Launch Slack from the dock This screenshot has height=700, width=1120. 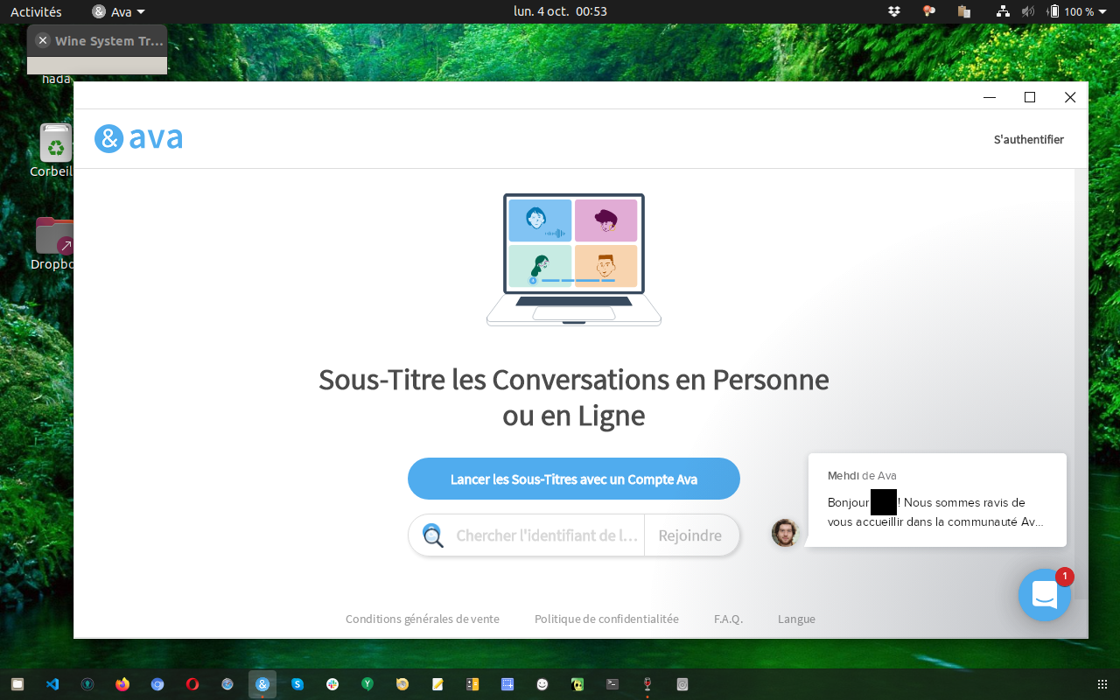click(x=332, y=684)
